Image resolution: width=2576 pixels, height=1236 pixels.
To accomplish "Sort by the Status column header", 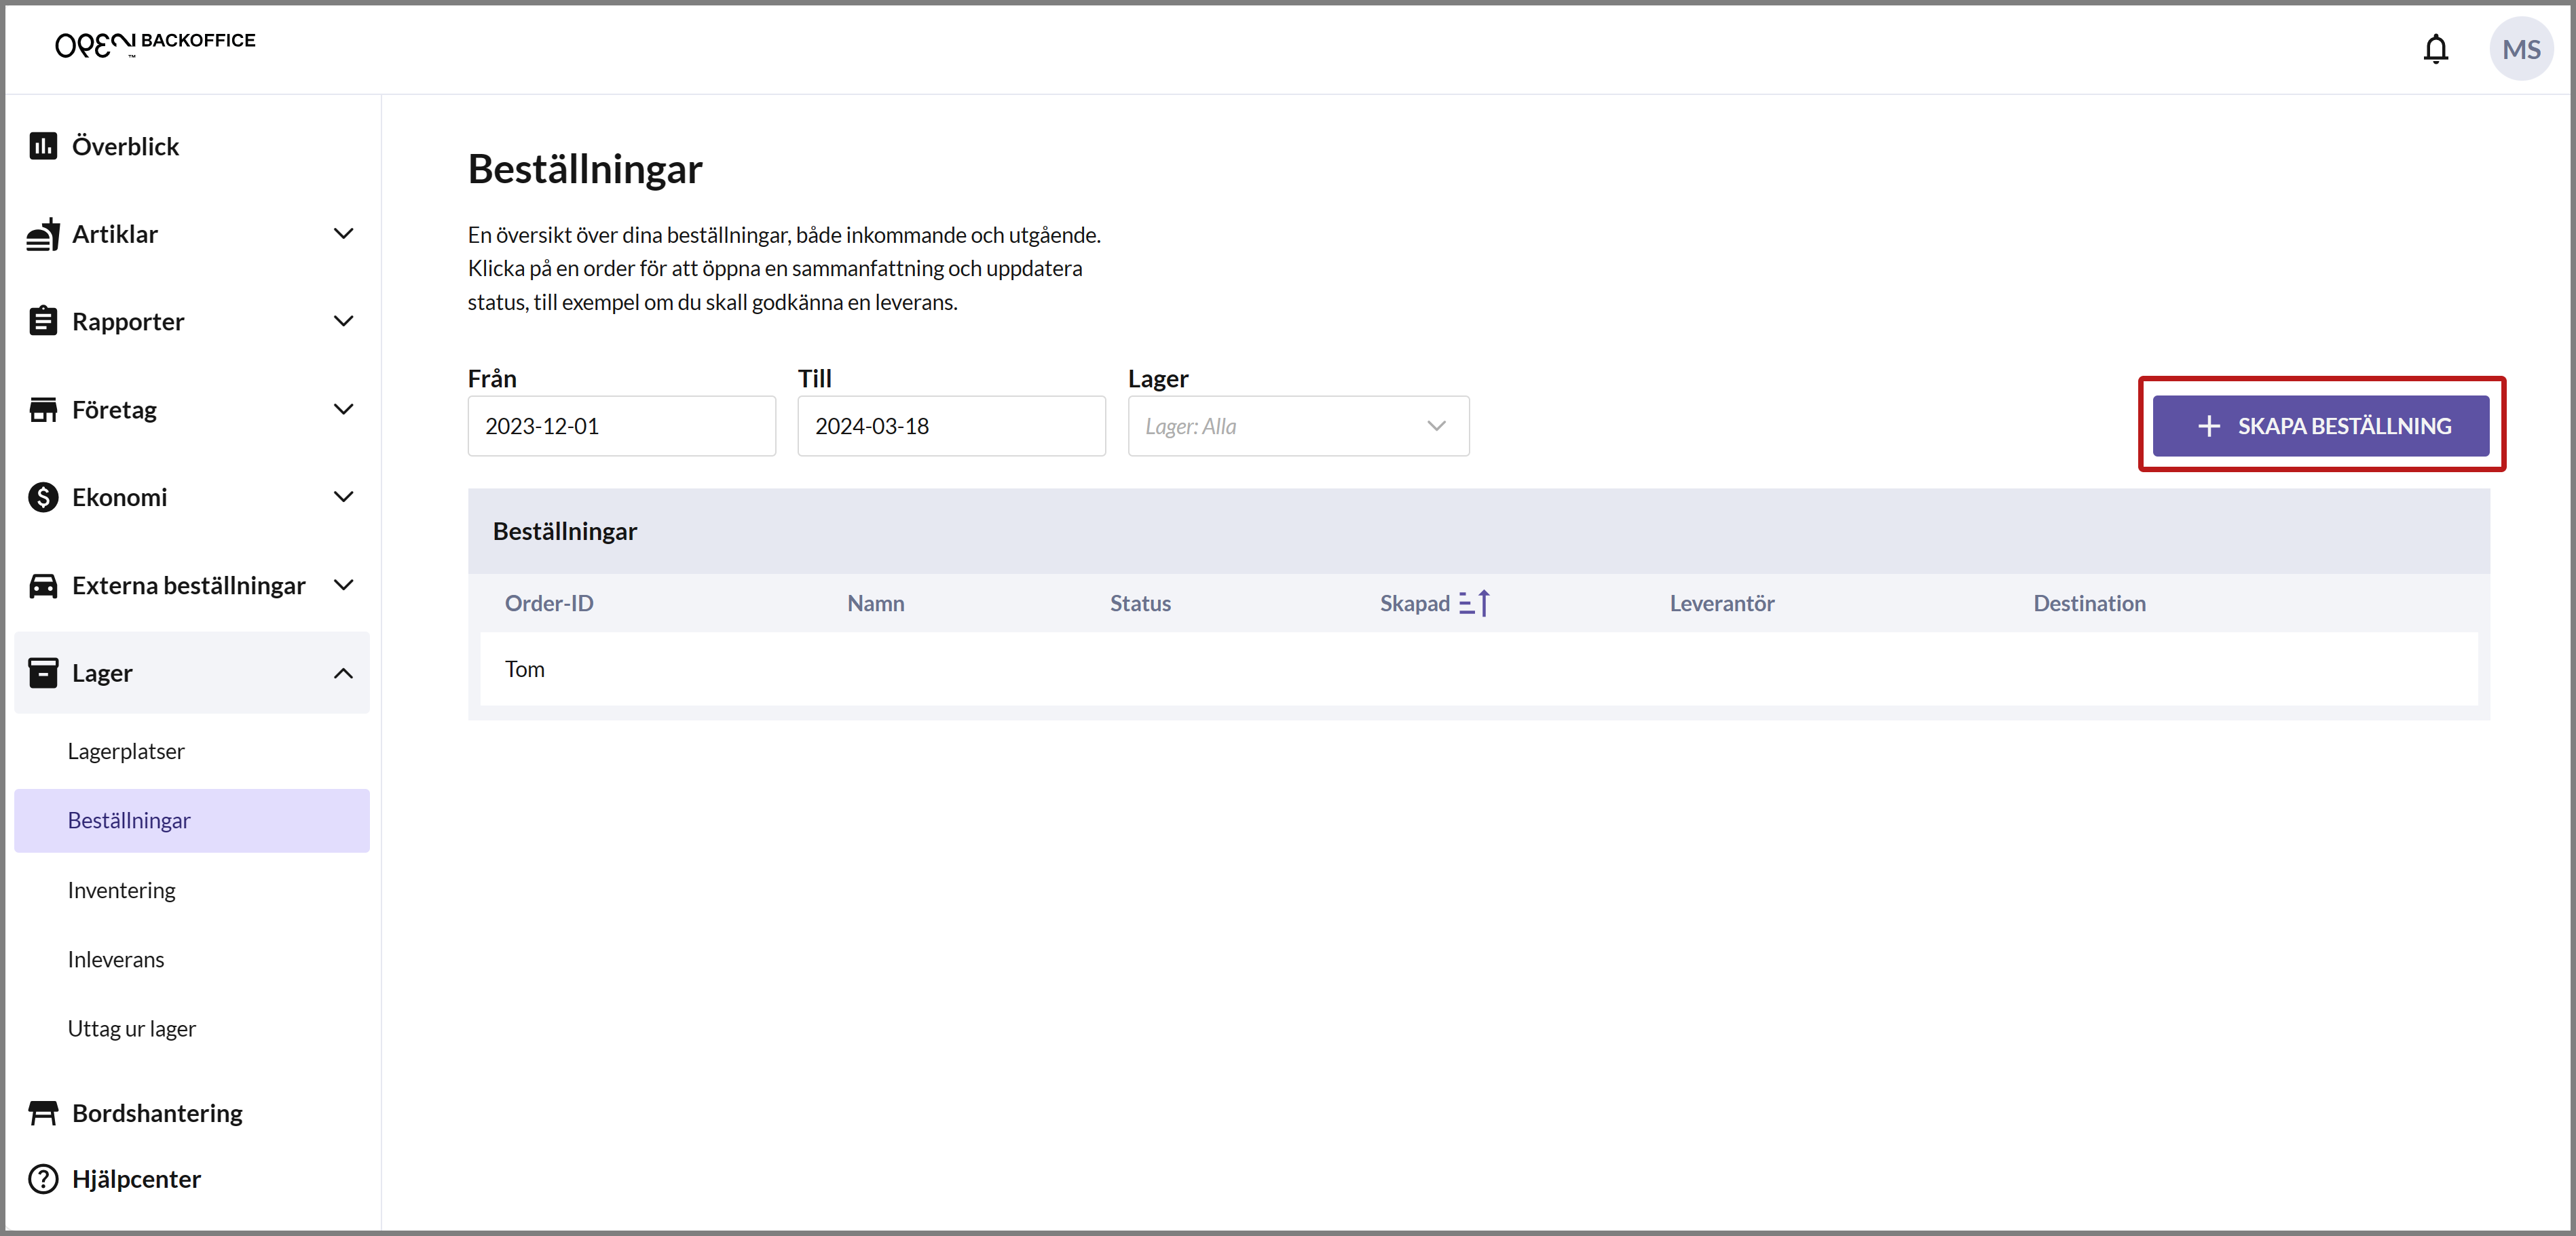I will click(1140, 602).
